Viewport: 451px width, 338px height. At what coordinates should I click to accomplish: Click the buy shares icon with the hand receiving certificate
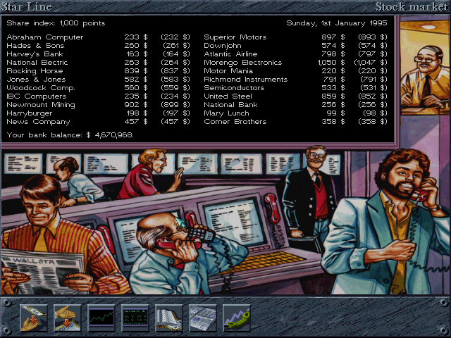33,318
